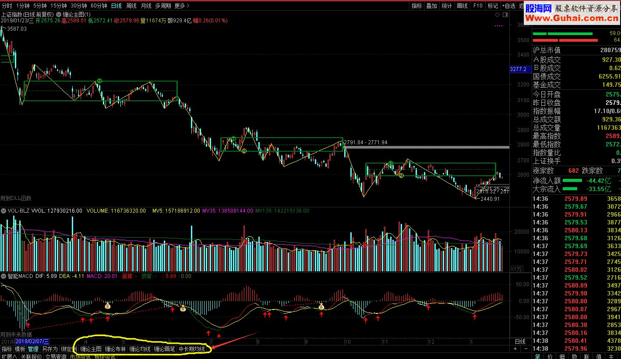Switch to 中长期均线 template
The image size is (621, 359).
click(191, 349)
